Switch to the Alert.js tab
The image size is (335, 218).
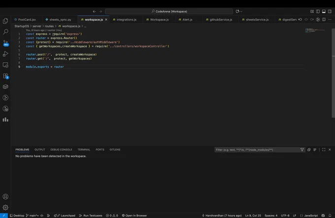pyautogui.click(x=187, y=19)
